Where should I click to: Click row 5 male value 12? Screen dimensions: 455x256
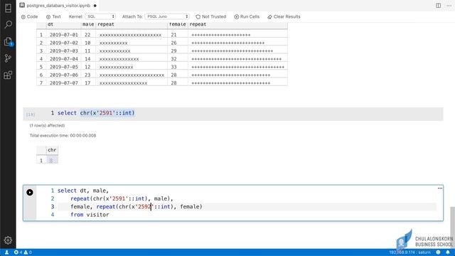[87, 67]
